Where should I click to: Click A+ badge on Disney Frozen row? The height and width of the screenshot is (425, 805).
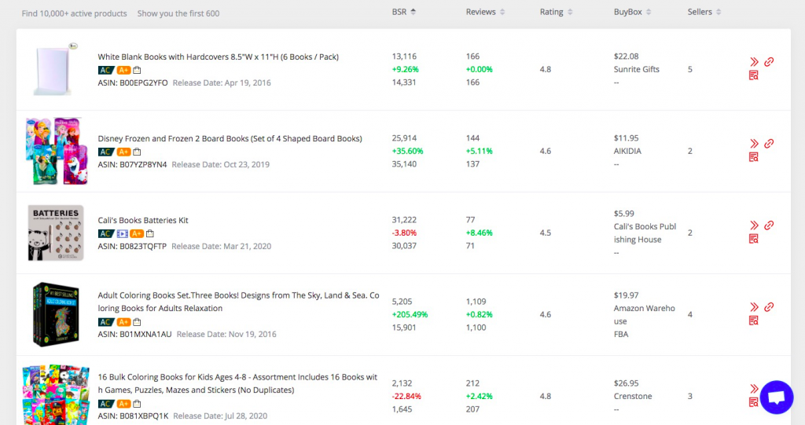point(123,152)
